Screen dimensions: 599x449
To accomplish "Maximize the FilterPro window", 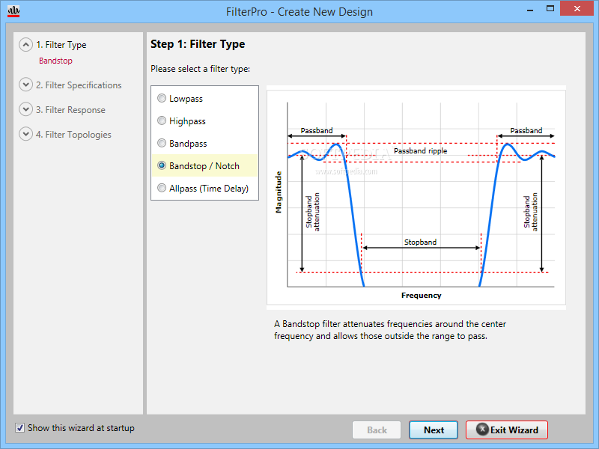I will coord(550,8).
